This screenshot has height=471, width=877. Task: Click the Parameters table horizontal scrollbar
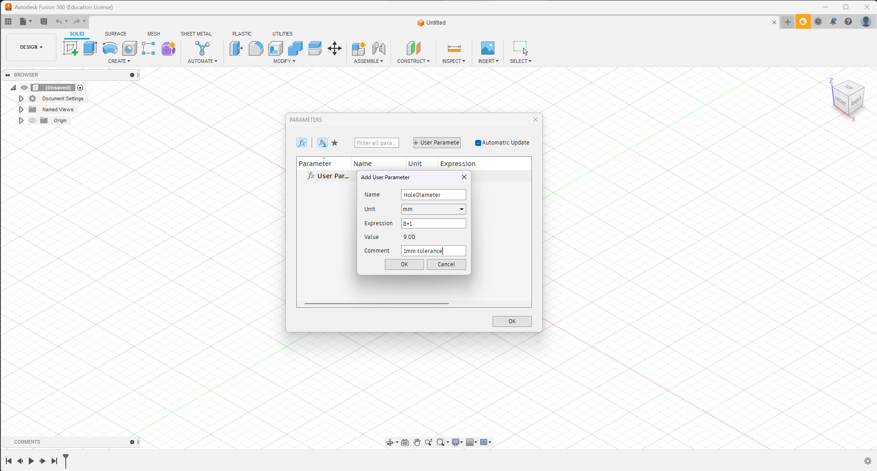point(377,303)
